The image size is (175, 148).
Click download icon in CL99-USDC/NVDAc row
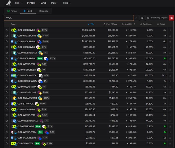(170, 58)
